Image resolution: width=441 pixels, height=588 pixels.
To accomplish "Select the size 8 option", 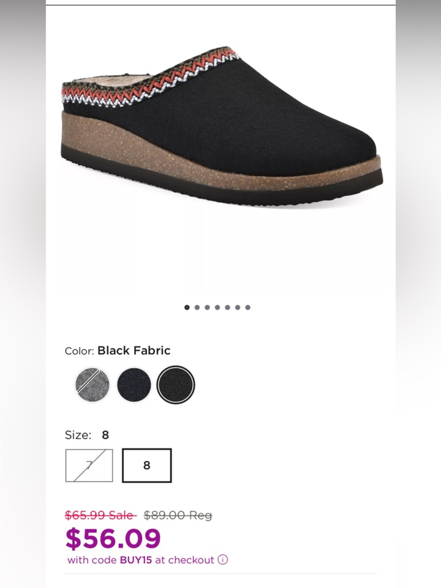I will click(x=147, y=465).
